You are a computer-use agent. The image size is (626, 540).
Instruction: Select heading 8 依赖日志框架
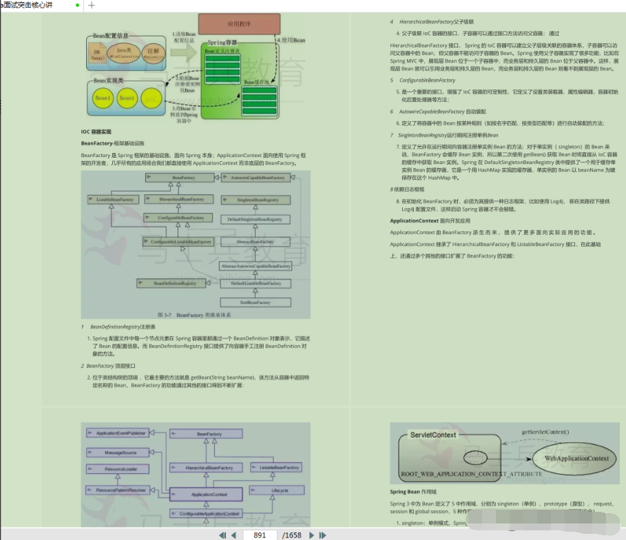pyautogui.click(x=407, y=189)
